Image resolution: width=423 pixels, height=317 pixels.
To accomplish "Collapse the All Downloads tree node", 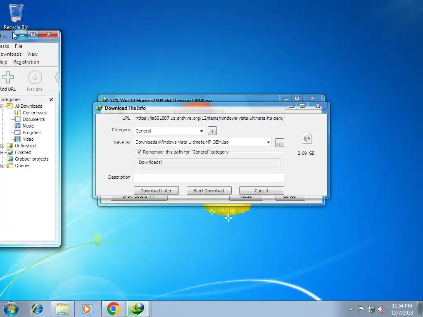I will click(2, 106).
